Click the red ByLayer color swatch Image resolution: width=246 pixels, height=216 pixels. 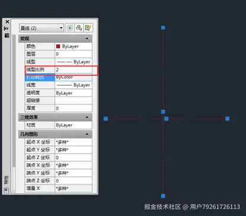click(x=58, y=46)
